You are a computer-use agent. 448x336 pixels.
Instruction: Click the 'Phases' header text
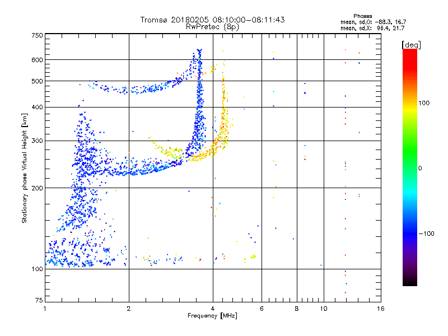point(362,16)
